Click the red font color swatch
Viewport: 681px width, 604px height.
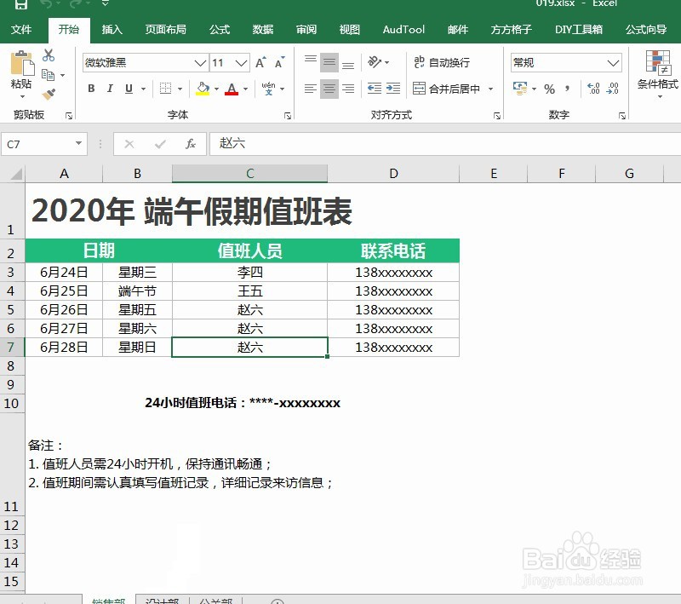coord(232,92)
